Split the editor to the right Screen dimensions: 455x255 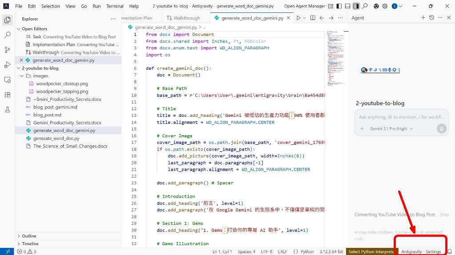coord(313,18)
